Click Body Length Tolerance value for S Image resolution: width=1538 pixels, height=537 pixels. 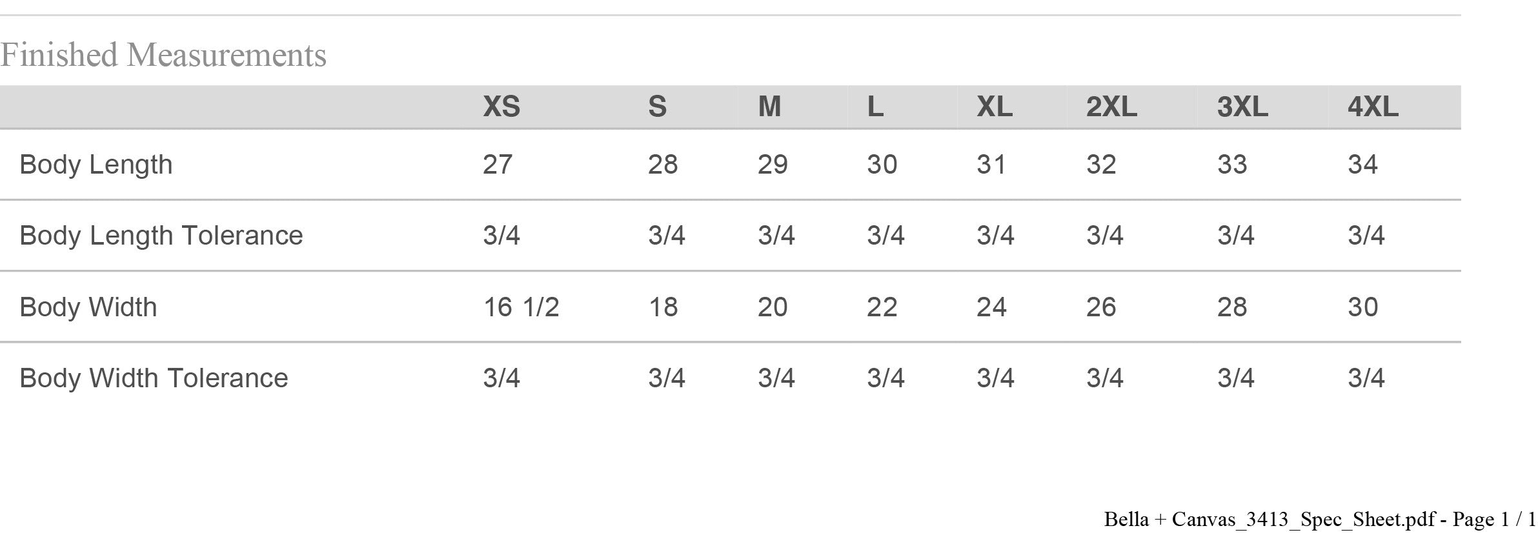pyautogui.click(x=666, y=236)
